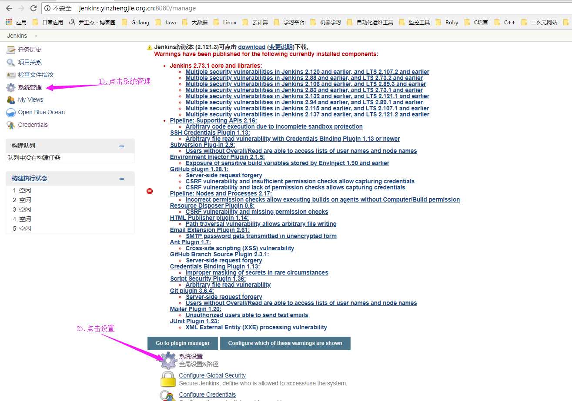The height and width of the screenshot is (401, 572).
Task: Click the Configure Credentials icon
Action: 168,396
